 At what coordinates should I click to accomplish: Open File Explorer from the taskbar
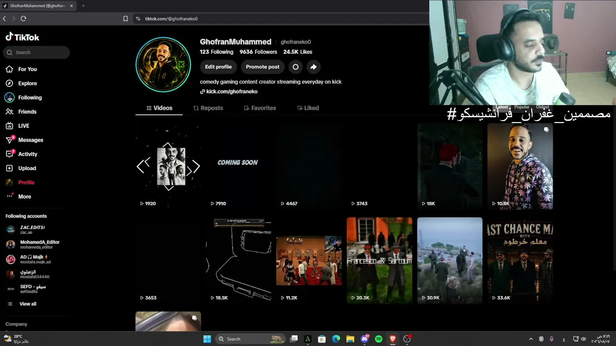350,339
